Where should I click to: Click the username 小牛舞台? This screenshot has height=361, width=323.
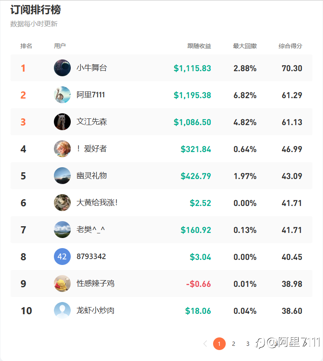[92, 68]
